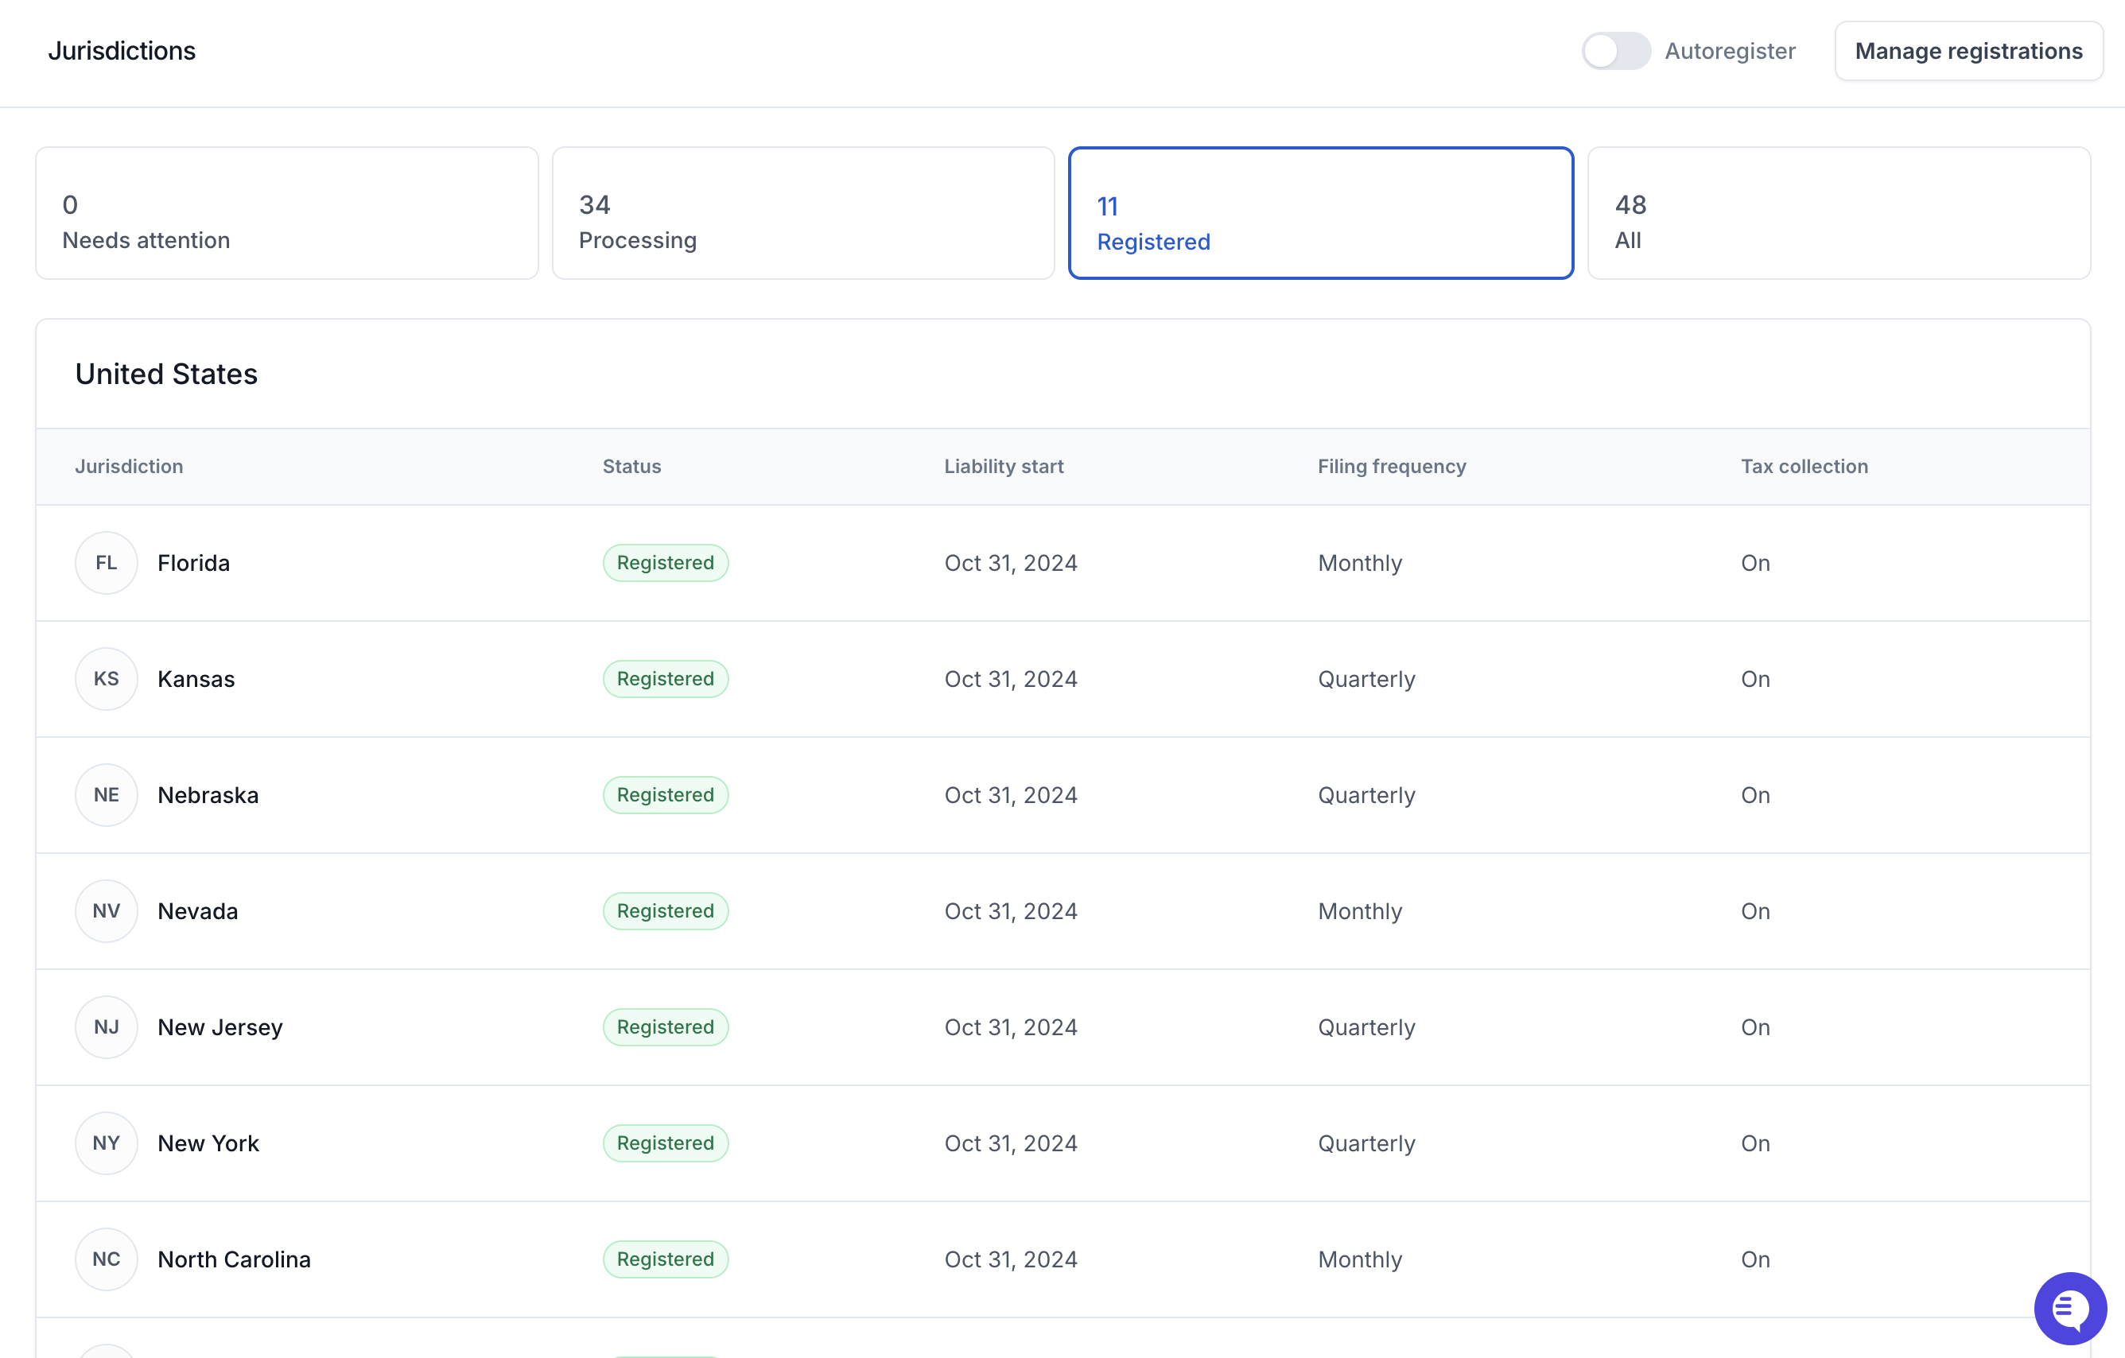The height and width of the screenshot is (1358, 2125).
Task: Click Nebraska's Registered status badge
Action: (x=666, y=795)
